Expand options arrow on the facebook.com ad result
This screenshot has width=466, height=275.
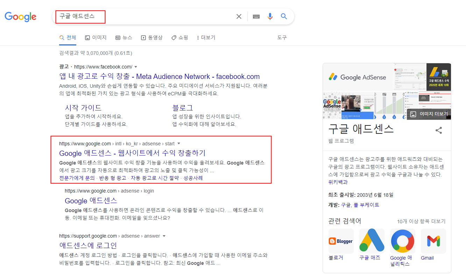tap(136, 66)
